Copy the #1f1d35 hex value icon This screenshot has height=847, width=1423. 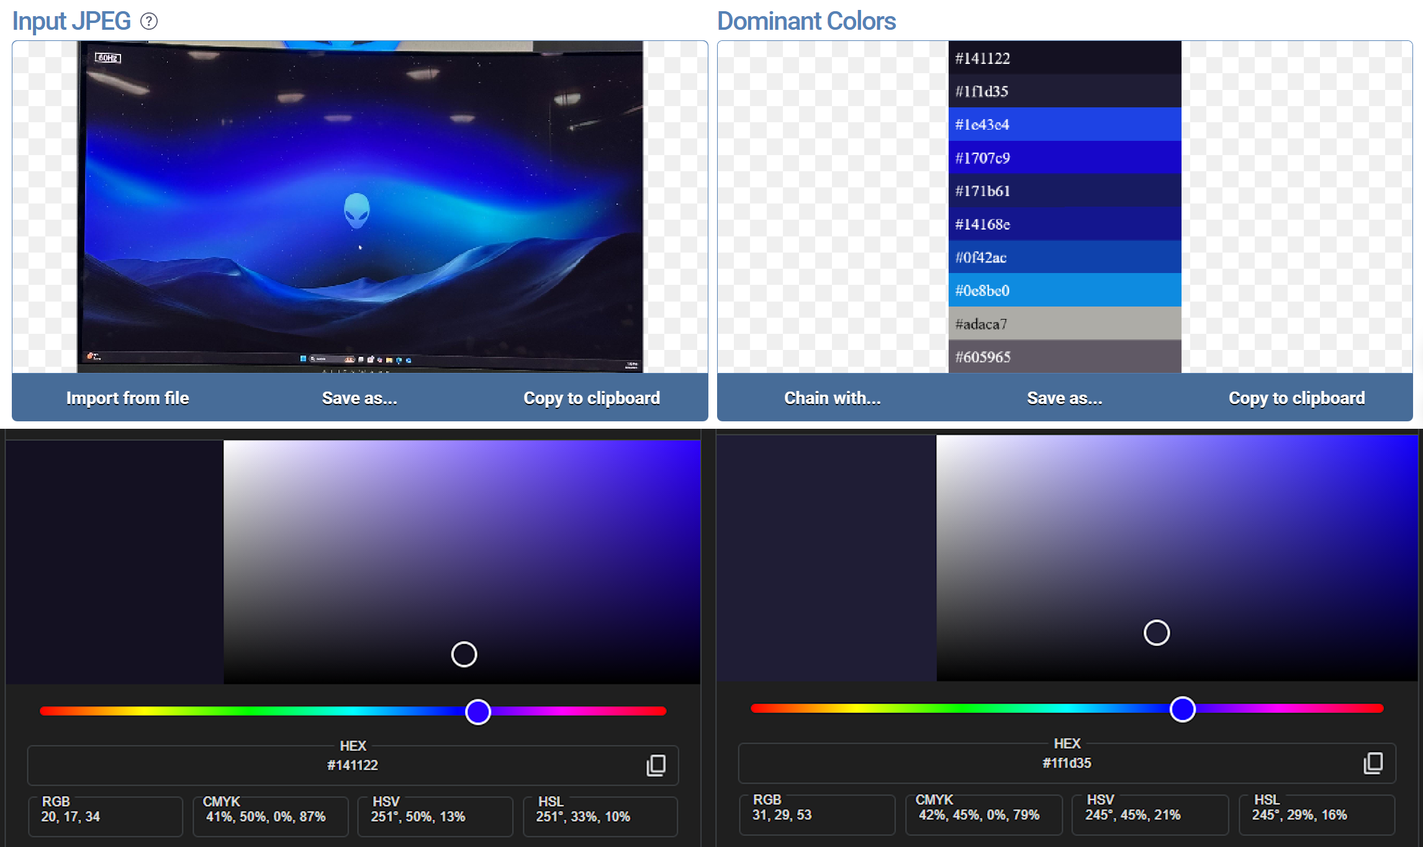[x=1373, y=763]
